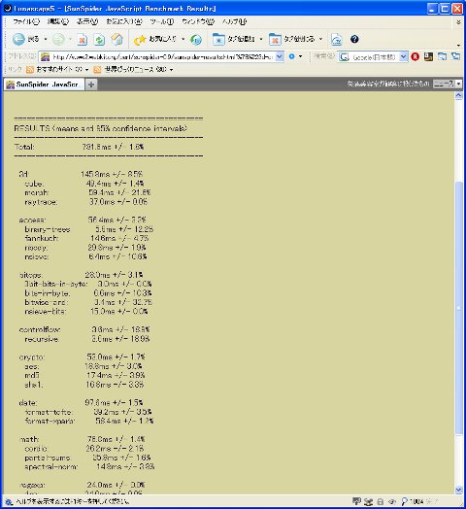The height and width of the screenshot is (509, 466).
Task: Click the spectral-norm result row
Action: pos(89,467)
